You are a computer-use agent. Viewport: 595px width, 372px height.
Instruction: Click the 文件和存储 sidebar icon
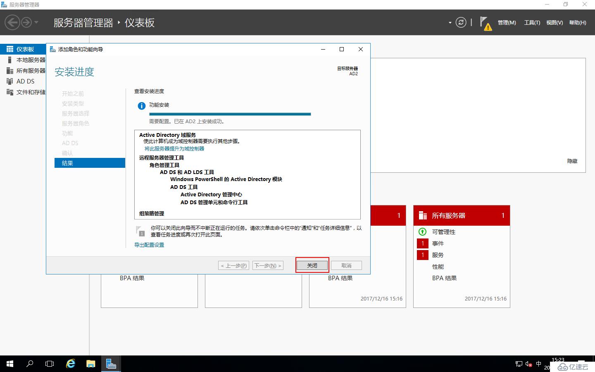10,92
